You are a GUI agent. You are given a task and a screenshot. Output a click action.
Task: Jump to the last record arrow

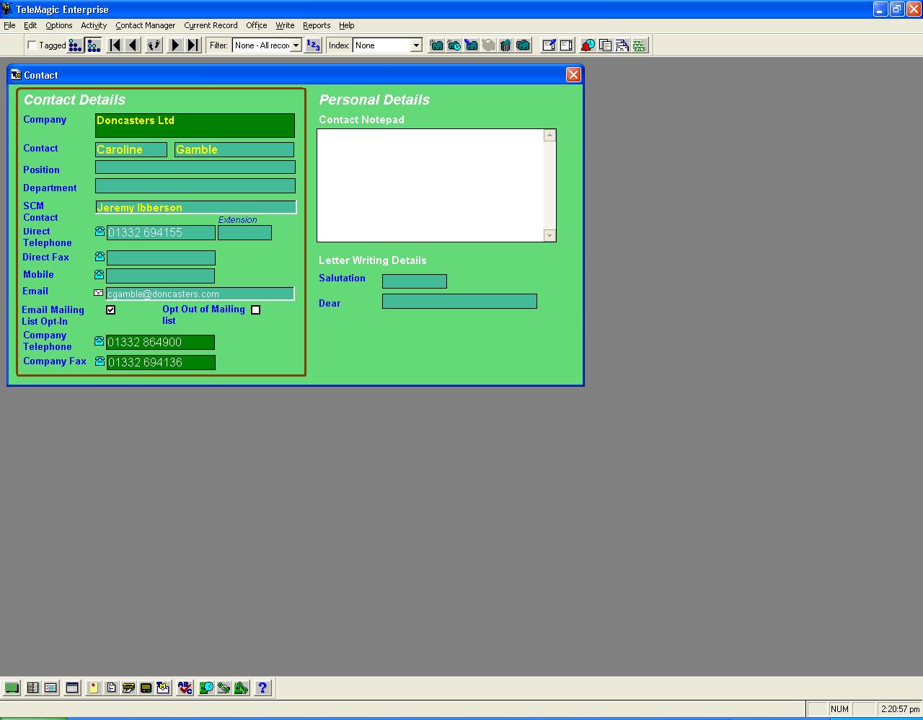click(192, 45)
